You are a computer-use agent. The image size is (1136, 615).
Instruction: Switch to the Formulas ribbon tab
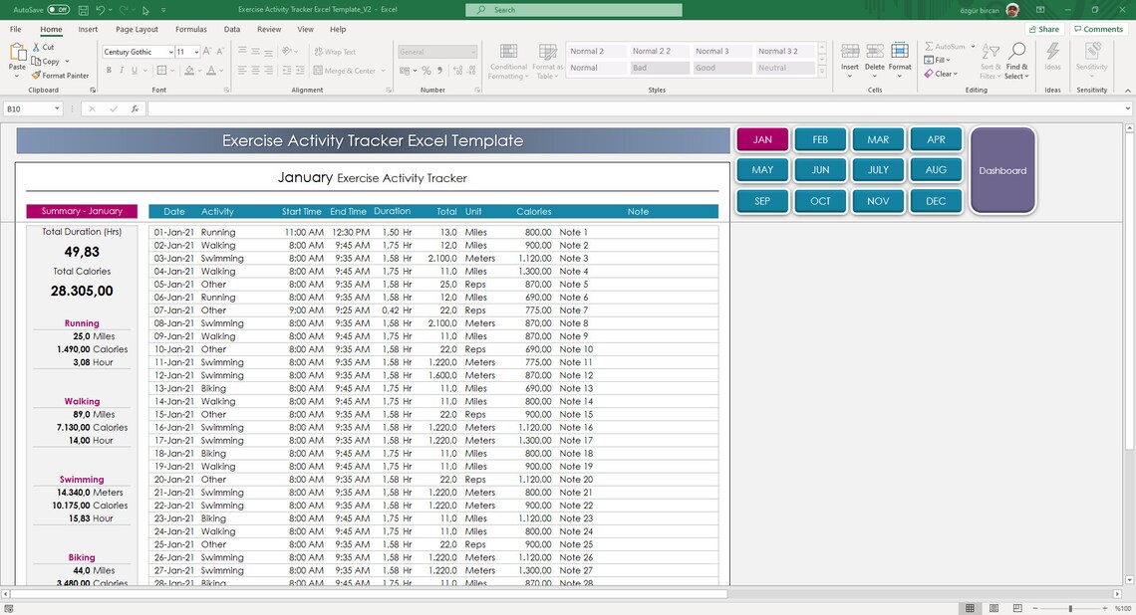(190, 29)
